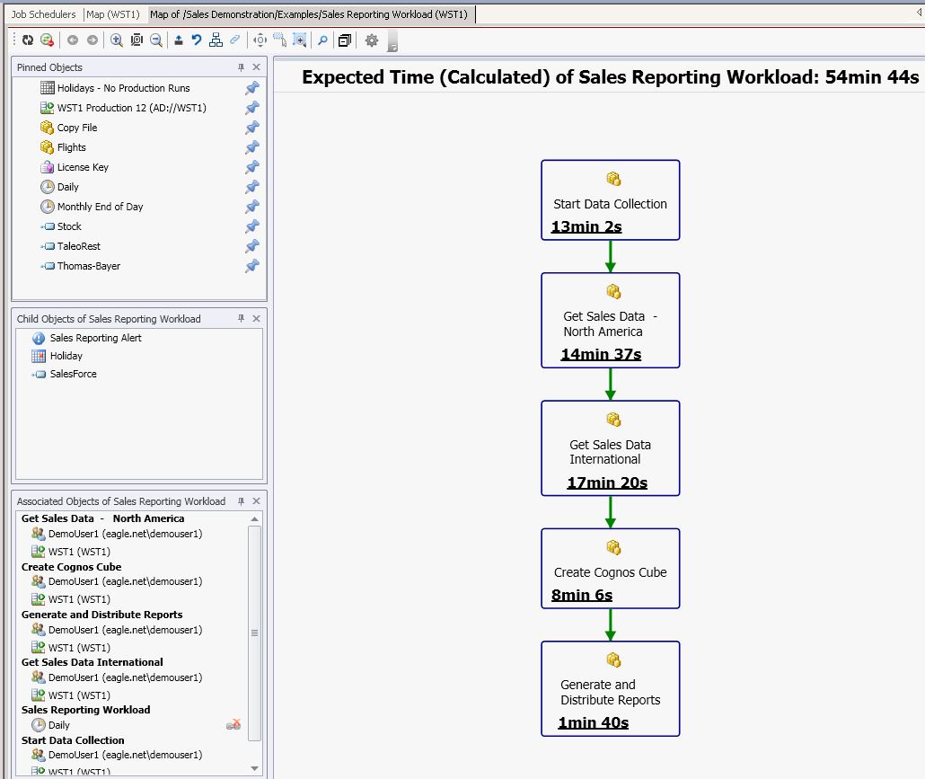The height and width of the screenshot is (779, 925).
Task: Unpin the License Key pushpin
Action: point(252,167)
